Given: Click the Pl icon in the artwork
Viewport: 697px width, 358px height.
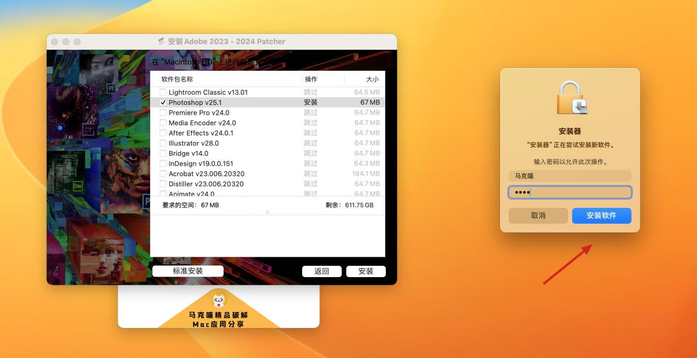Looking at the screenshot, I should (111, 88).
